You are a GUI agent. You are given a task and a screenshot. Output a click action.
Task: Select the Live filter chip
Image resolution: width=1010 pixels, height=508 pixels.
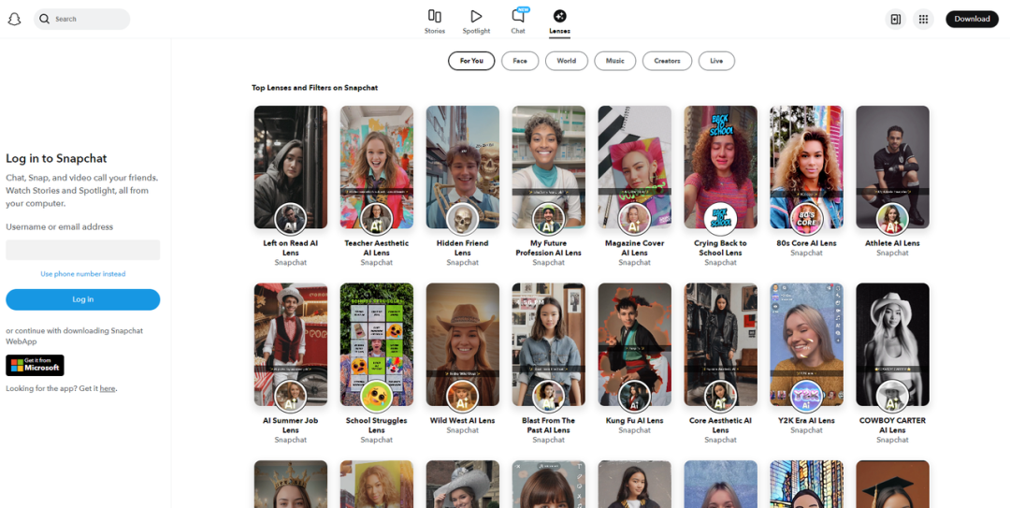(x=716, y=61)
